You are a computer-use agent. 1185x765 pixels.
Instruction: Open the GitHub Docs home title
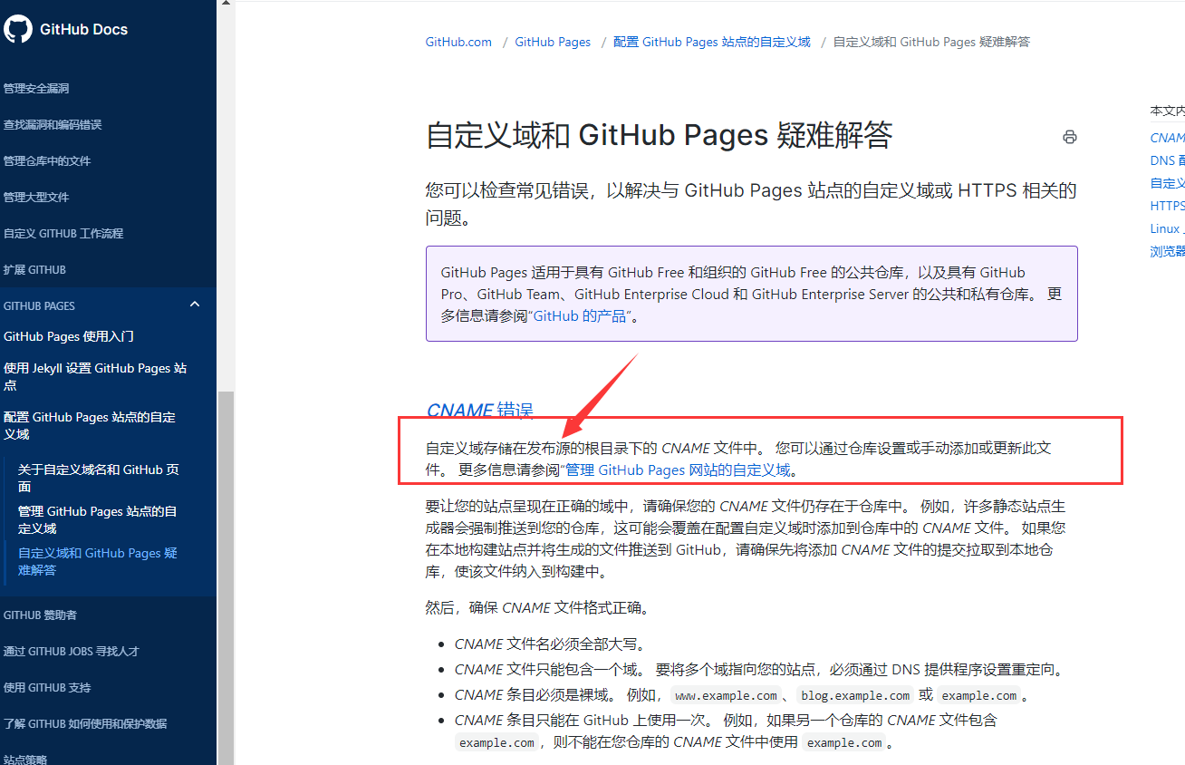pyautogui.click(x=83, y=29)
